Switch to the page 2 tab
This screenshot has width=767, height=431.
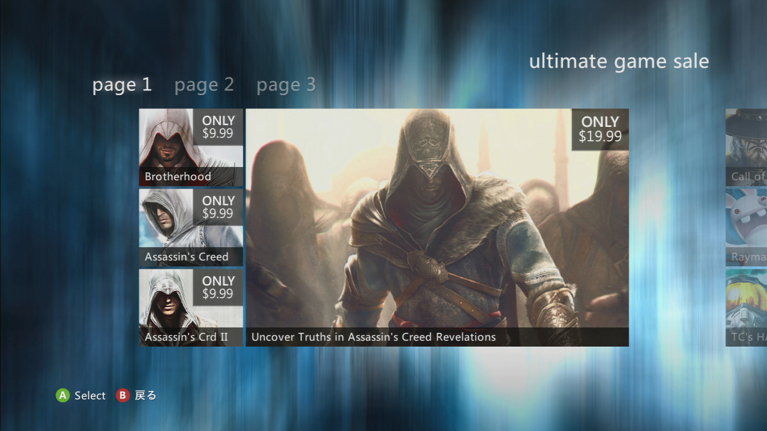pos(204,85)
